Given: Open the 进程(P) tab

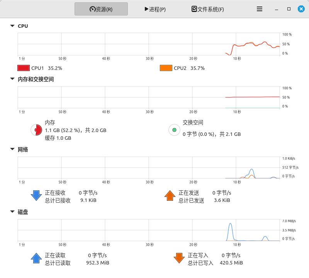Looking at the screenshot, I should 155,9.
